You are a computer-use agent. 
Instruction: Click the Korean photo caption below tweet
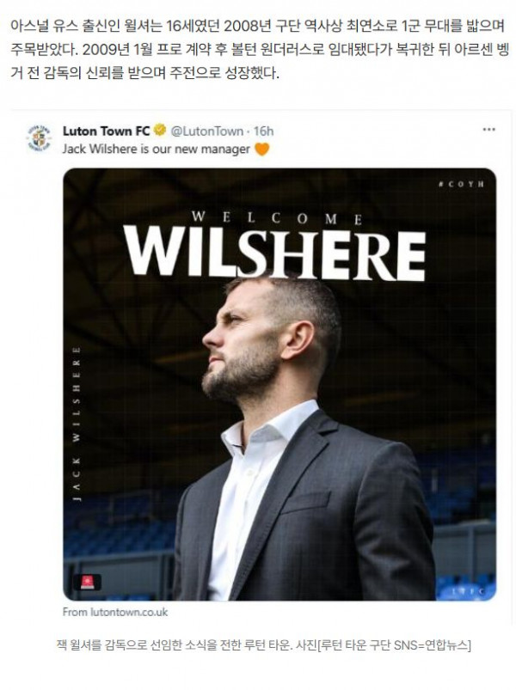click(258, 644)
